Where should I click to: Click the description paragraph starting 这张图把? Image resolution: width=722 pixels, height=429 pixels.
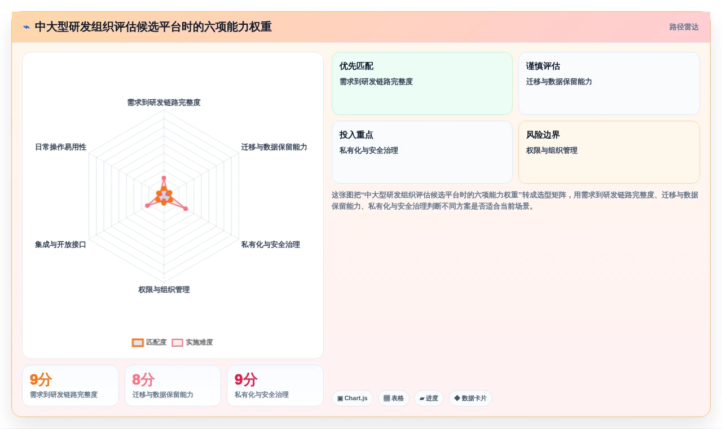pos(515,201)
